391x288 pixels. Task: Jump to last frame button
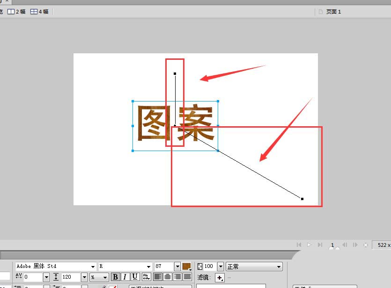pyautogui.click(x=320, y=245)
